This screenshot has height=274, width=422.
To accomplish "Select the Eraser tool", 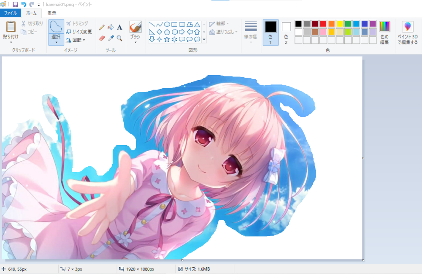I will click(x=102, y=38).
